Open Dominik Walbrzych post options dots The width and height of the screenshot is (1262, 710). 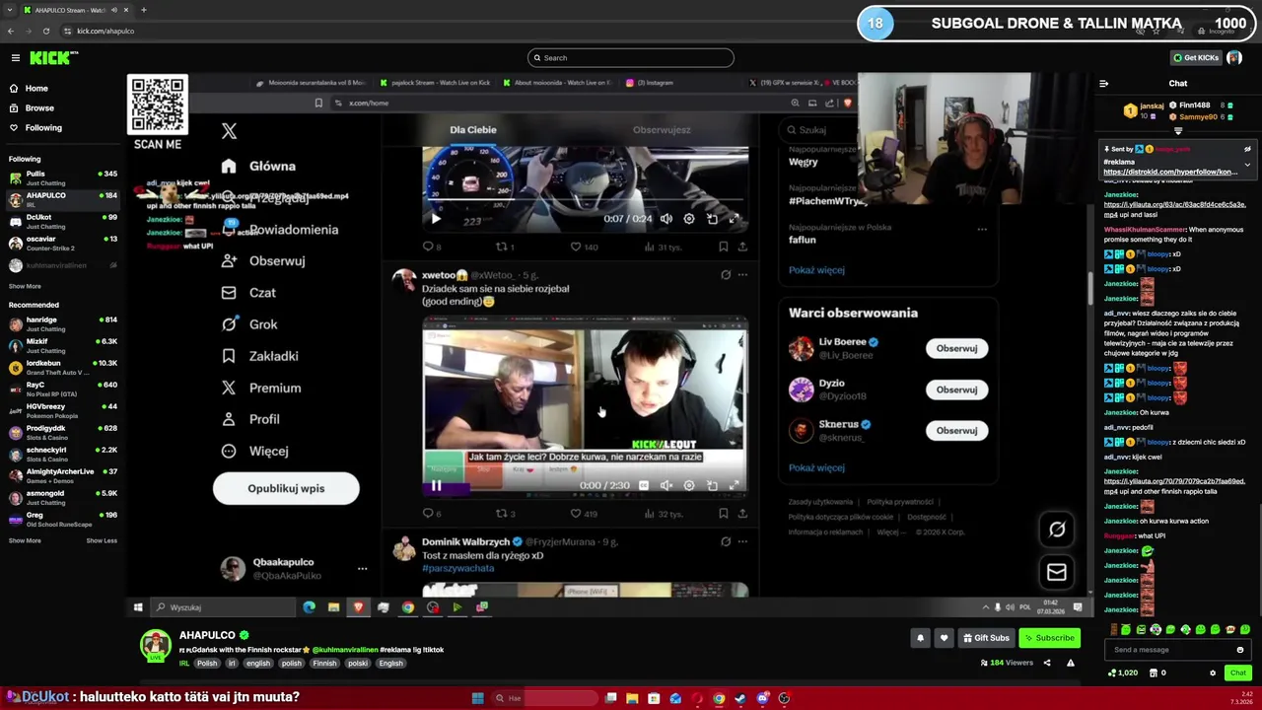point(742,541)
